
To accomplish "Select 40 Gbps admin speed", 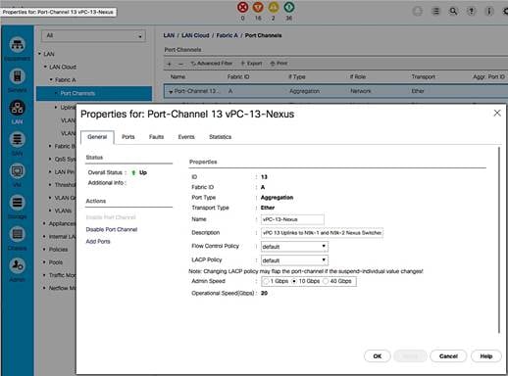I will point(326,281).
